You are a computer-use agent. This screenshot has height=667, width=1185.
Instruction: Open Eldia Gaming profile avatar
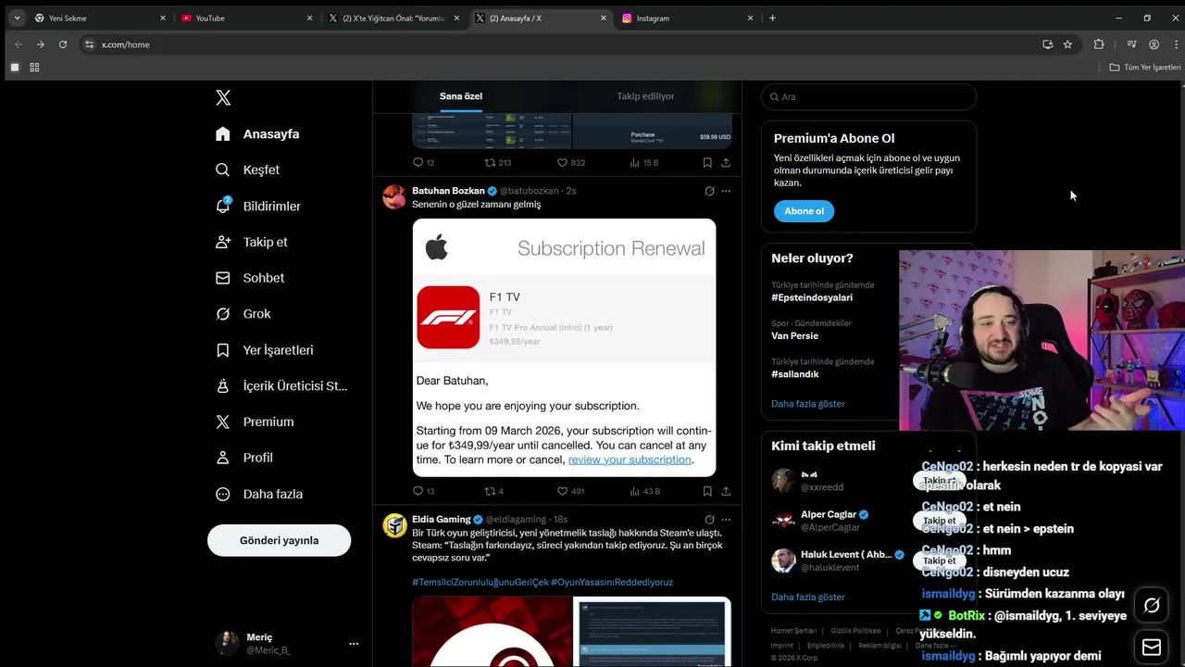(394, 525)
